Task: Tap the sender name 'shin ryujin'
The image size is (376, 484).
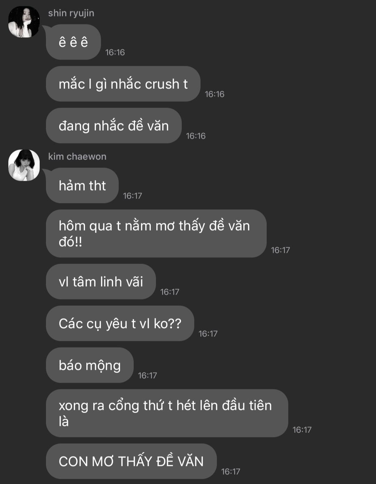Action: [x=71, y=13]
